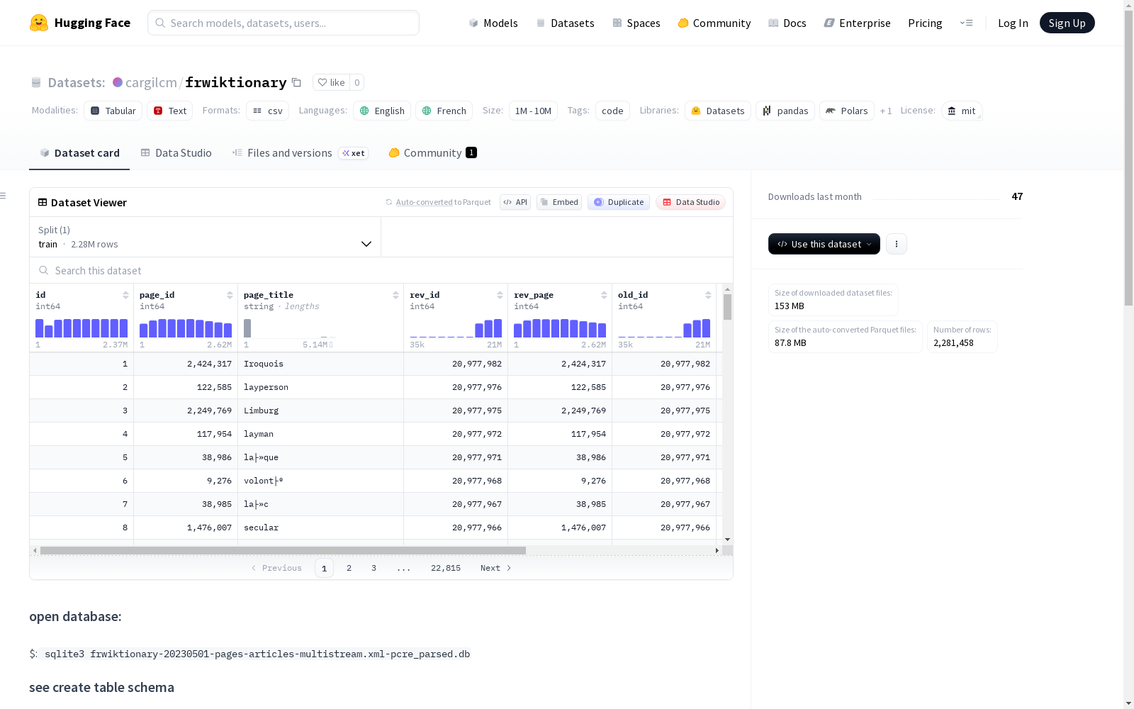Click the rev_page column histogram
Screen dimensions: 1134x709
(560, 328)
